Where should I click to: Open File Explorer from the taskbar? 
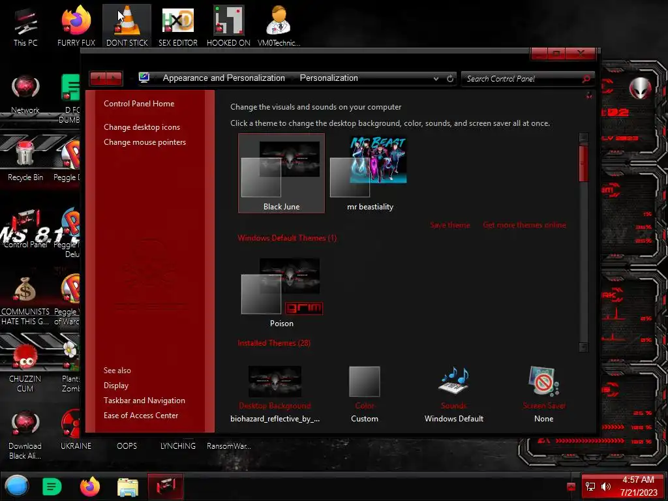(x=128, y=487)
